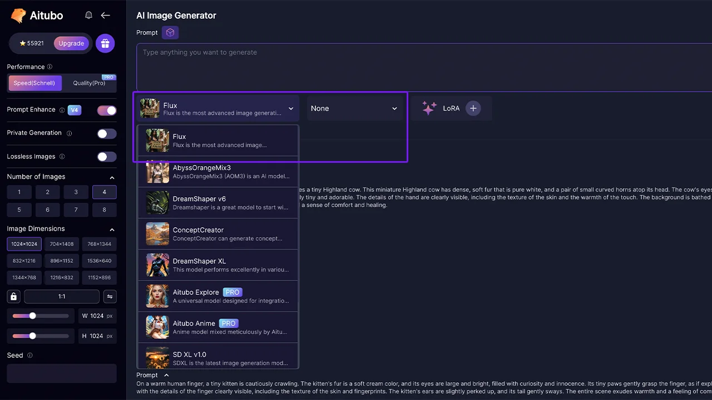712x400 pixels.
Task: Click the DreamShaper XL thumbnail
Action: pos(157,265)
